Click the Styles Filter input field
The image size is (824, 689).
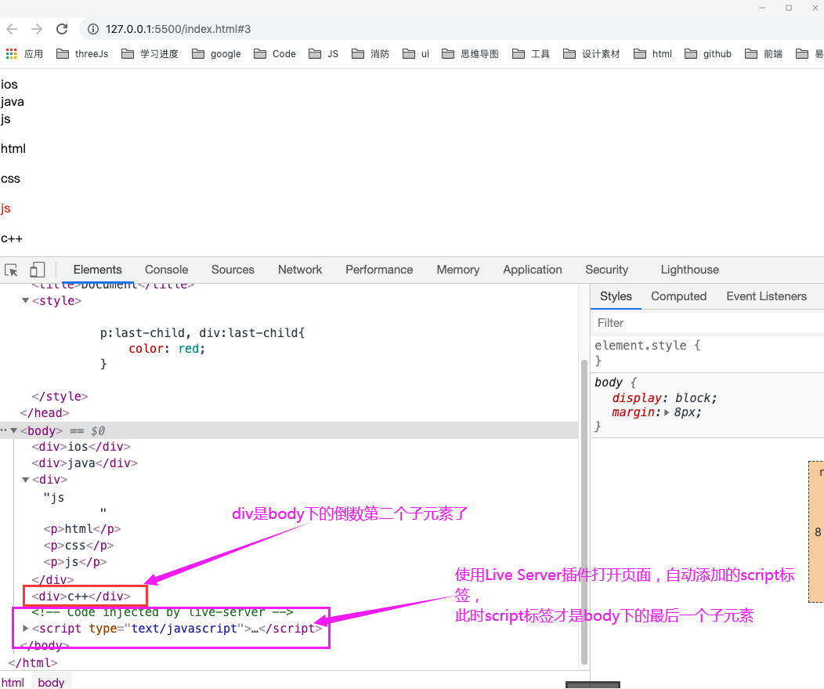[708, 323]
